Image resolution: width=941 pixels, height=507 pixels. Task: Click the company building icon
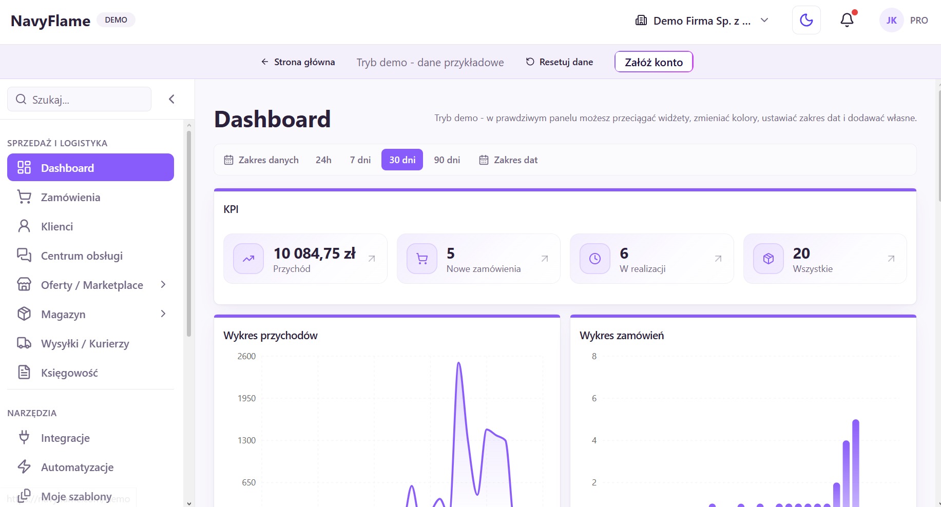click(641, 21)
